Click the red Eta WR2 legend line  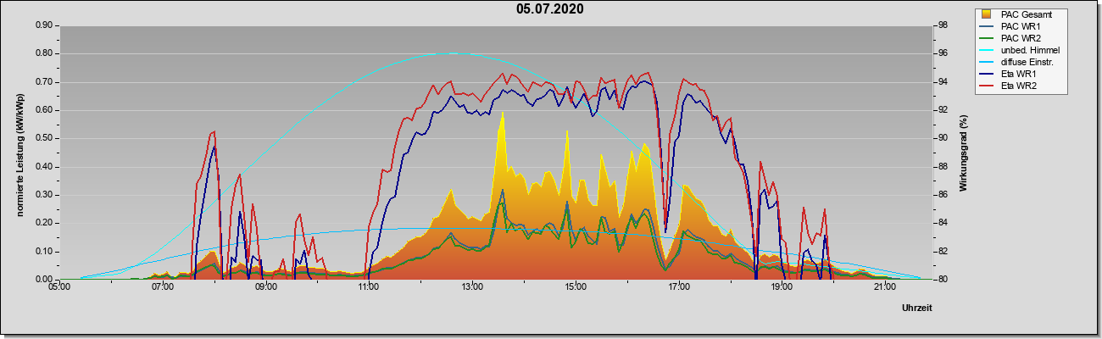coord(988,86)
